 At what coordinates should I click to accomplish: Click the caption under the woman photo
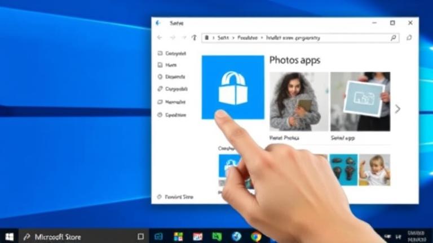pos(284,138)
